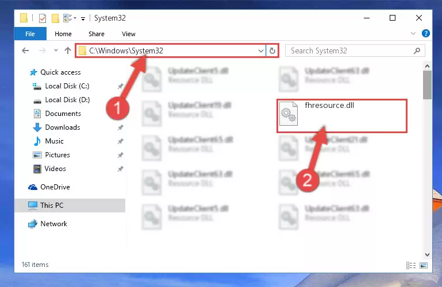Go up one folder level with up arrow
This screenshot has width=442, height=287.
point(68,51)
